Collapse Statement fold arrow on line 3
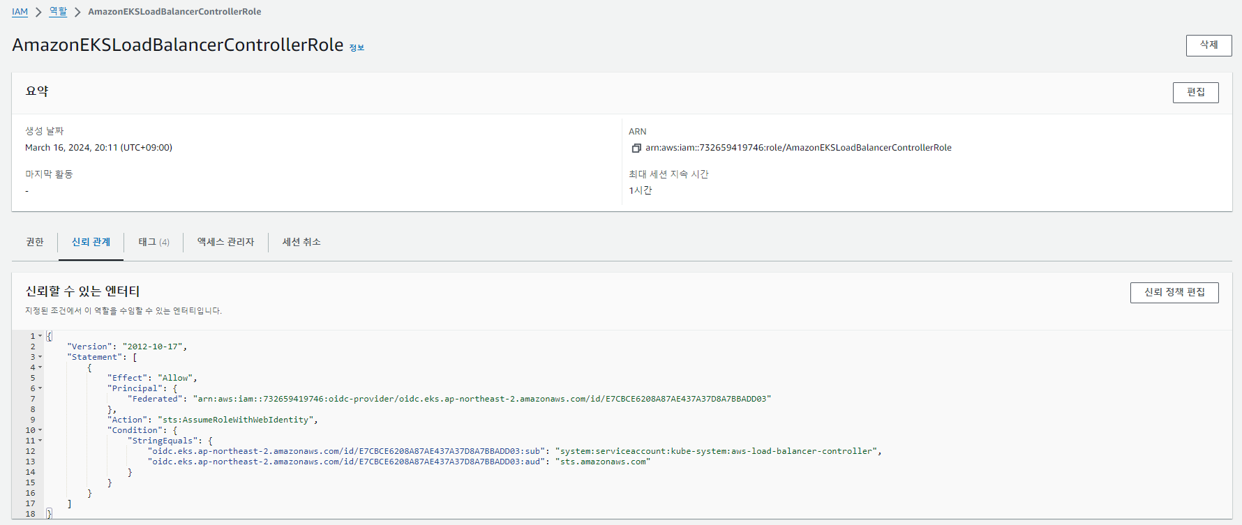This screenshot has height=525, width=1242. 40,357
